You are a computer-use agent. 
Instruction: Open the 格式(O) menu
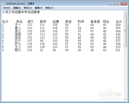(28, 8)
